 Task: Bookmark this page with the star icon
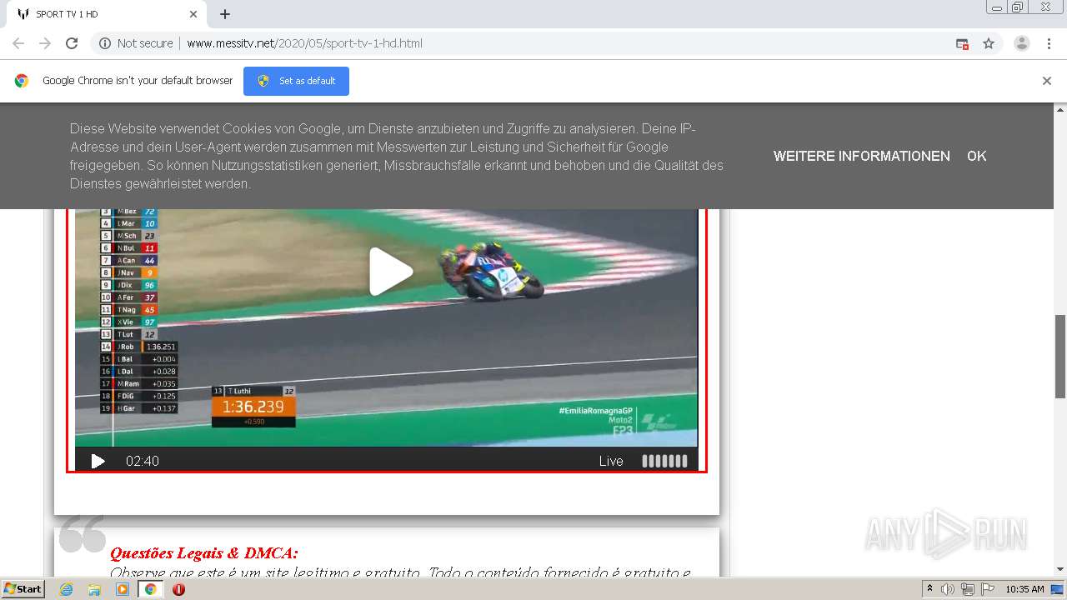(989, 43)
